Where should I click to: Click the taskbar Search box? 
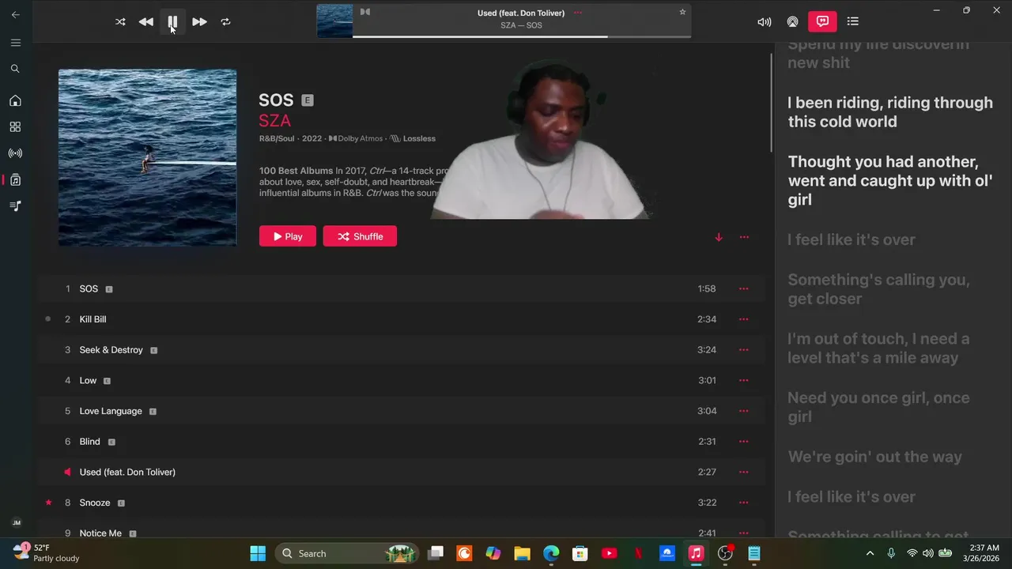click(x=348, y=553)
